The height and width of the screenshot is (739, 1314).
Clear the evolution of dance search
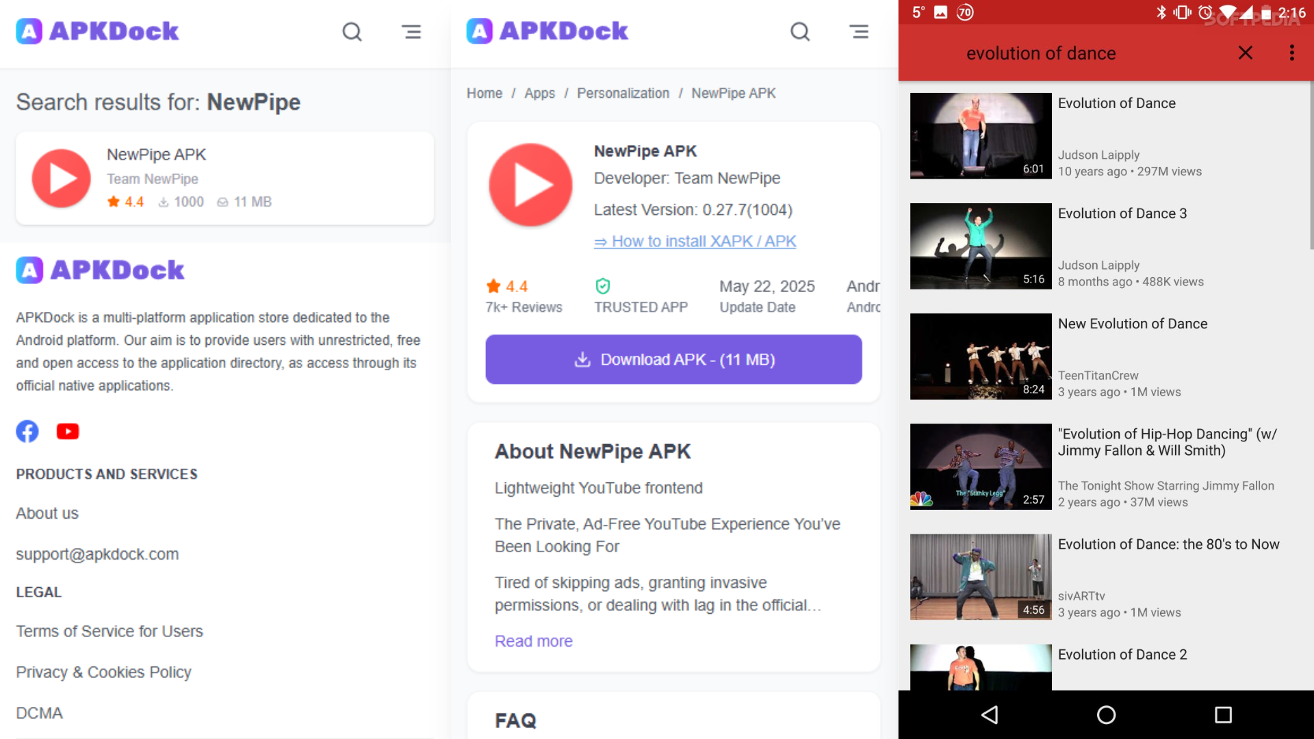[x=1246, y=53]
